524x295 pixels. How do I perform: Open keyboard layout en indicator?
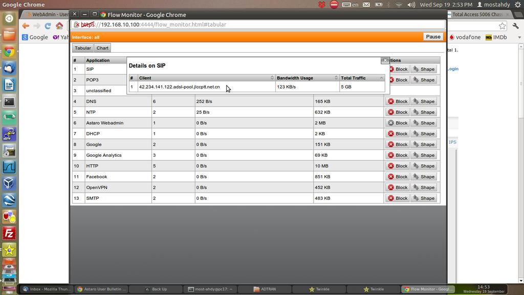[350, 5]
